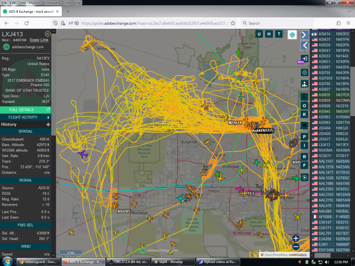Screen dimensions: 355x266
Task: Open the extensions puzzle icon
Action: [x=338, y=23]
